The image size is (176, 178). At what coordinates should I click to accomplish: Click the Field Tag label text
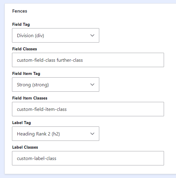(x=21, y=24)
